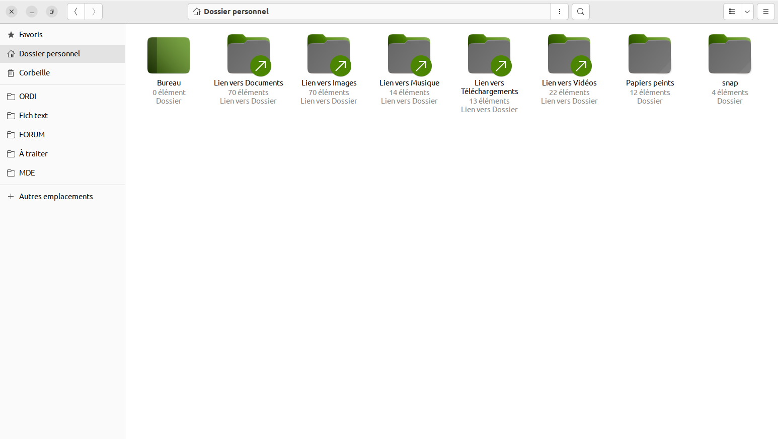Open the ORDI bookmark in sidebar
This screenshot has height=439, width=778.
(x=62, y=97)
